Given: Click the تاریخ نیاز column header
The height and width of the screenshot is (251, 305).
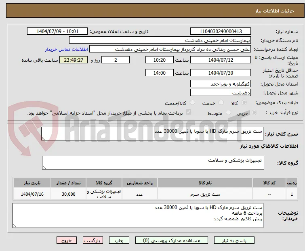Looking at the screenshot, I should pyautogui.click(x=32, y=183).
